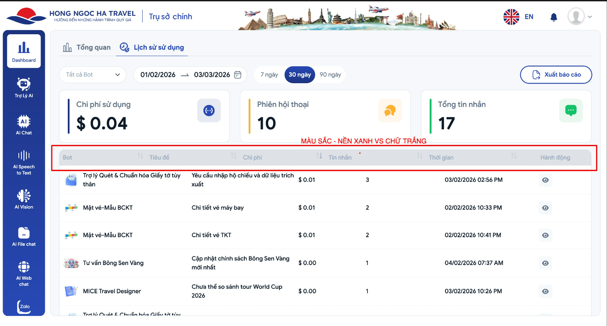Switch to the Tổng quan tab
607x326 pixels.
87,47
